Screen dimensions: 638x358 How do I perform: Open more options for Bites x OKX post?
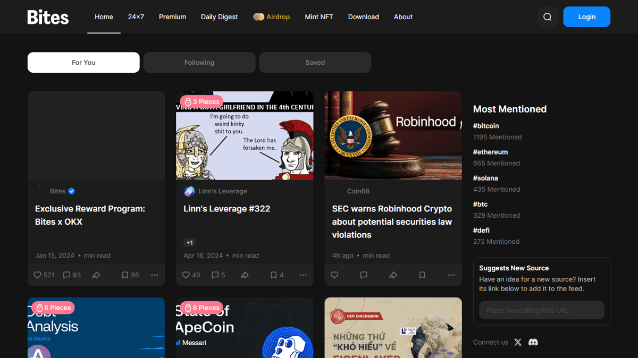pyautogui.click(x=155, y=275)
